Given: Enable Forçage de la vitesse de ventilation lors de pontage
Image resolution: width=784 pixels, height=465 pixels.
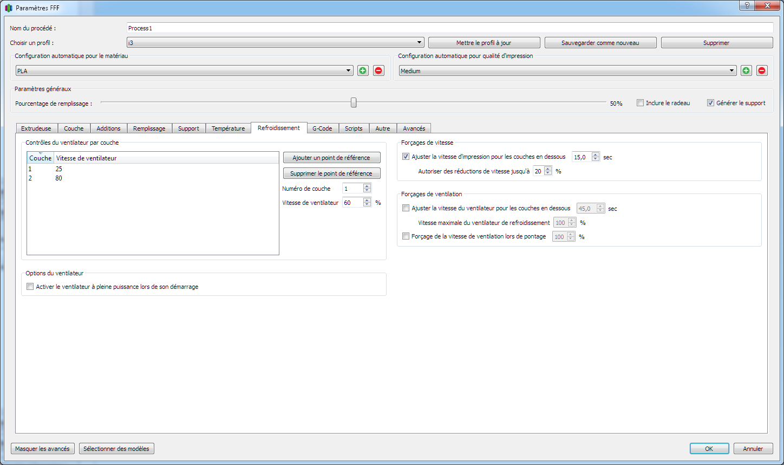Looking at the screenshot, I should click(x=406, y=236).
